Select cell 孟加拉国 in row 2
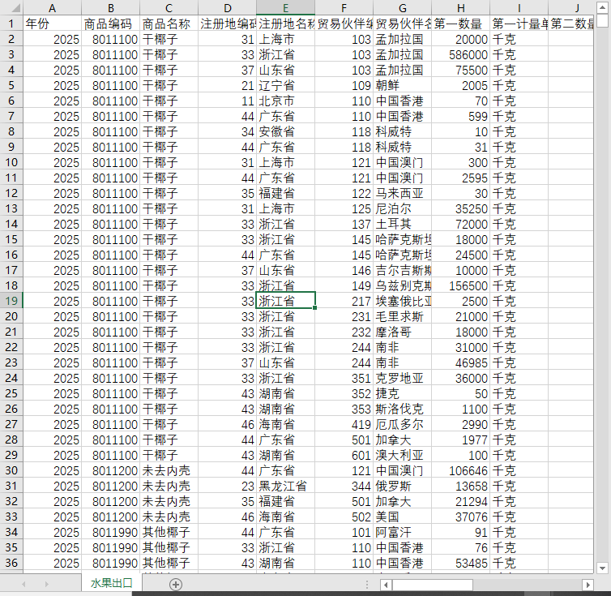The width and height of the screenshot is (611, 596). tap(402, 39)
